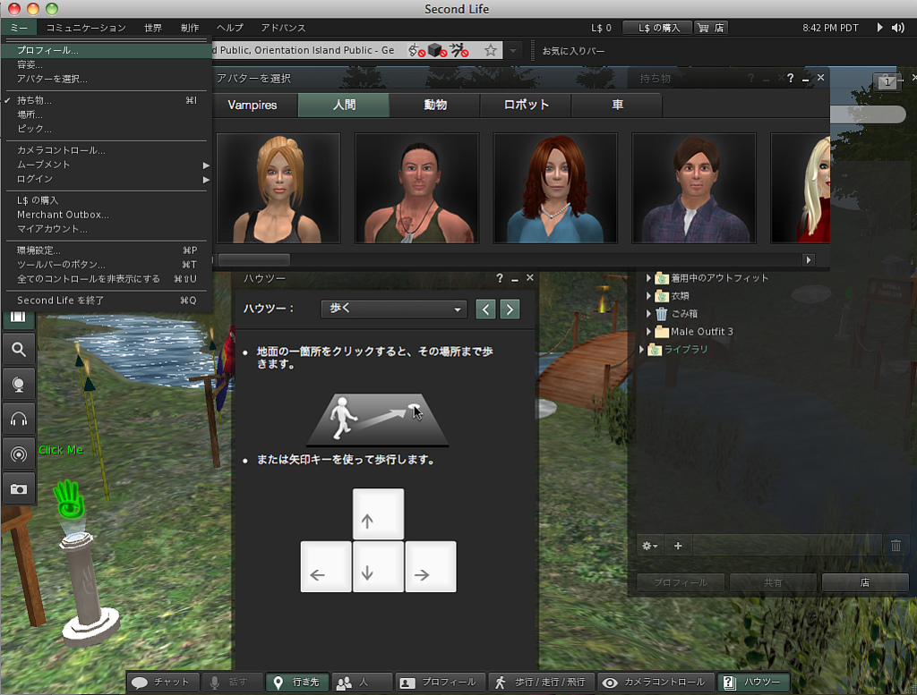Select プロフィール in the ミー menu

click(x=47, y=51)
